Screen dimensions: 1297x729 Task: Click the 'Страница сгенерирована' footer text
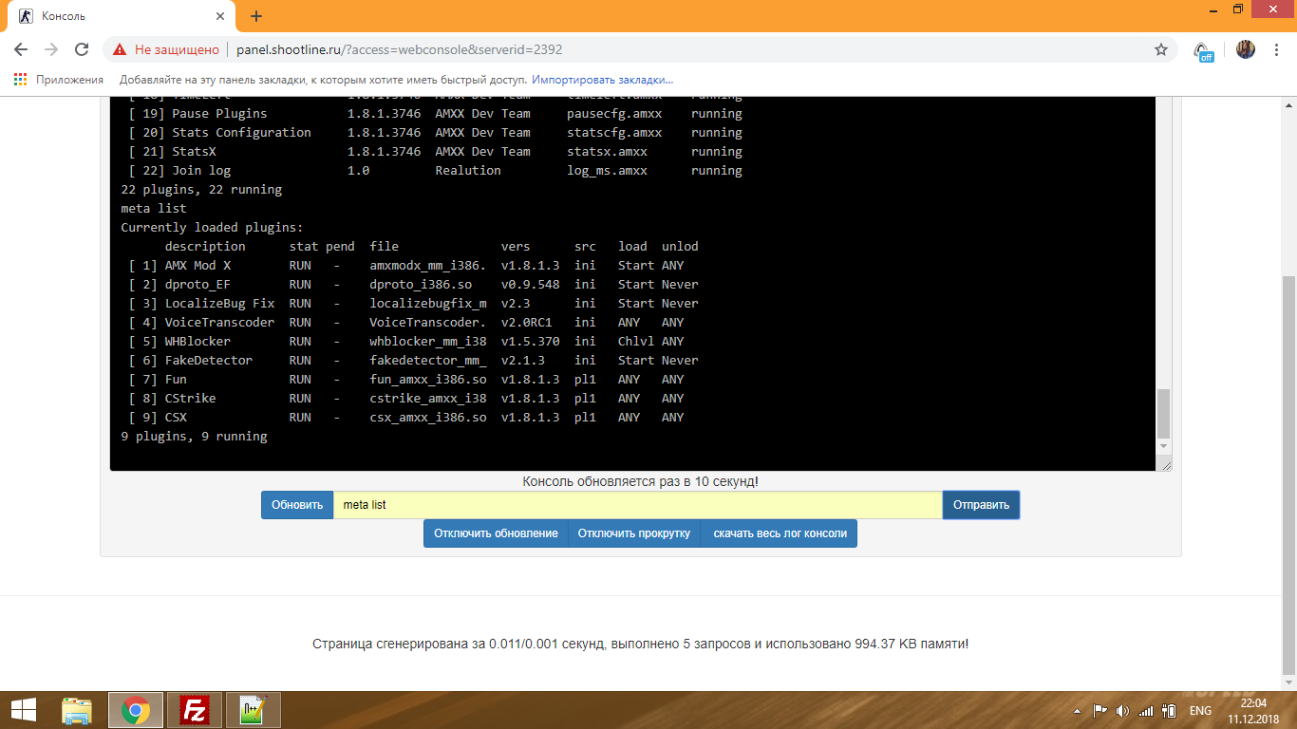641,644
